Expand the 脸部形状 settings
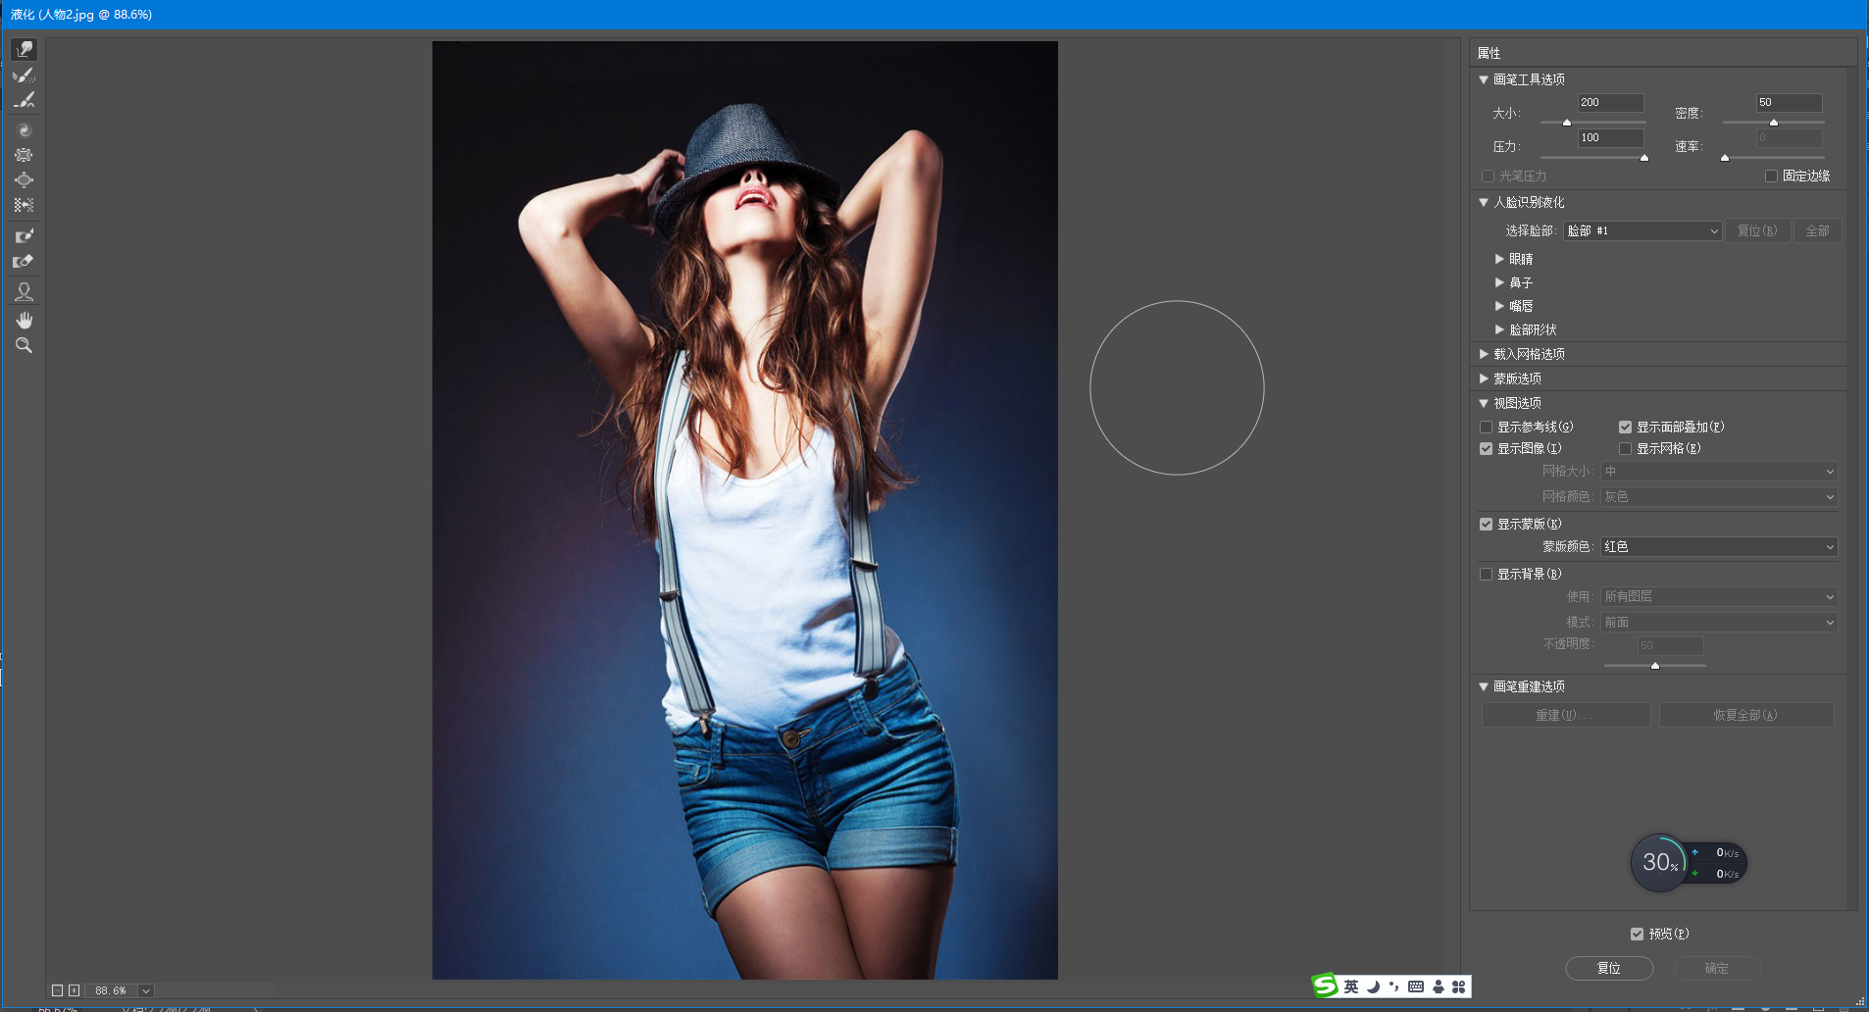This screenshot has height=1012, width=1869. [x=1499, y=329]
